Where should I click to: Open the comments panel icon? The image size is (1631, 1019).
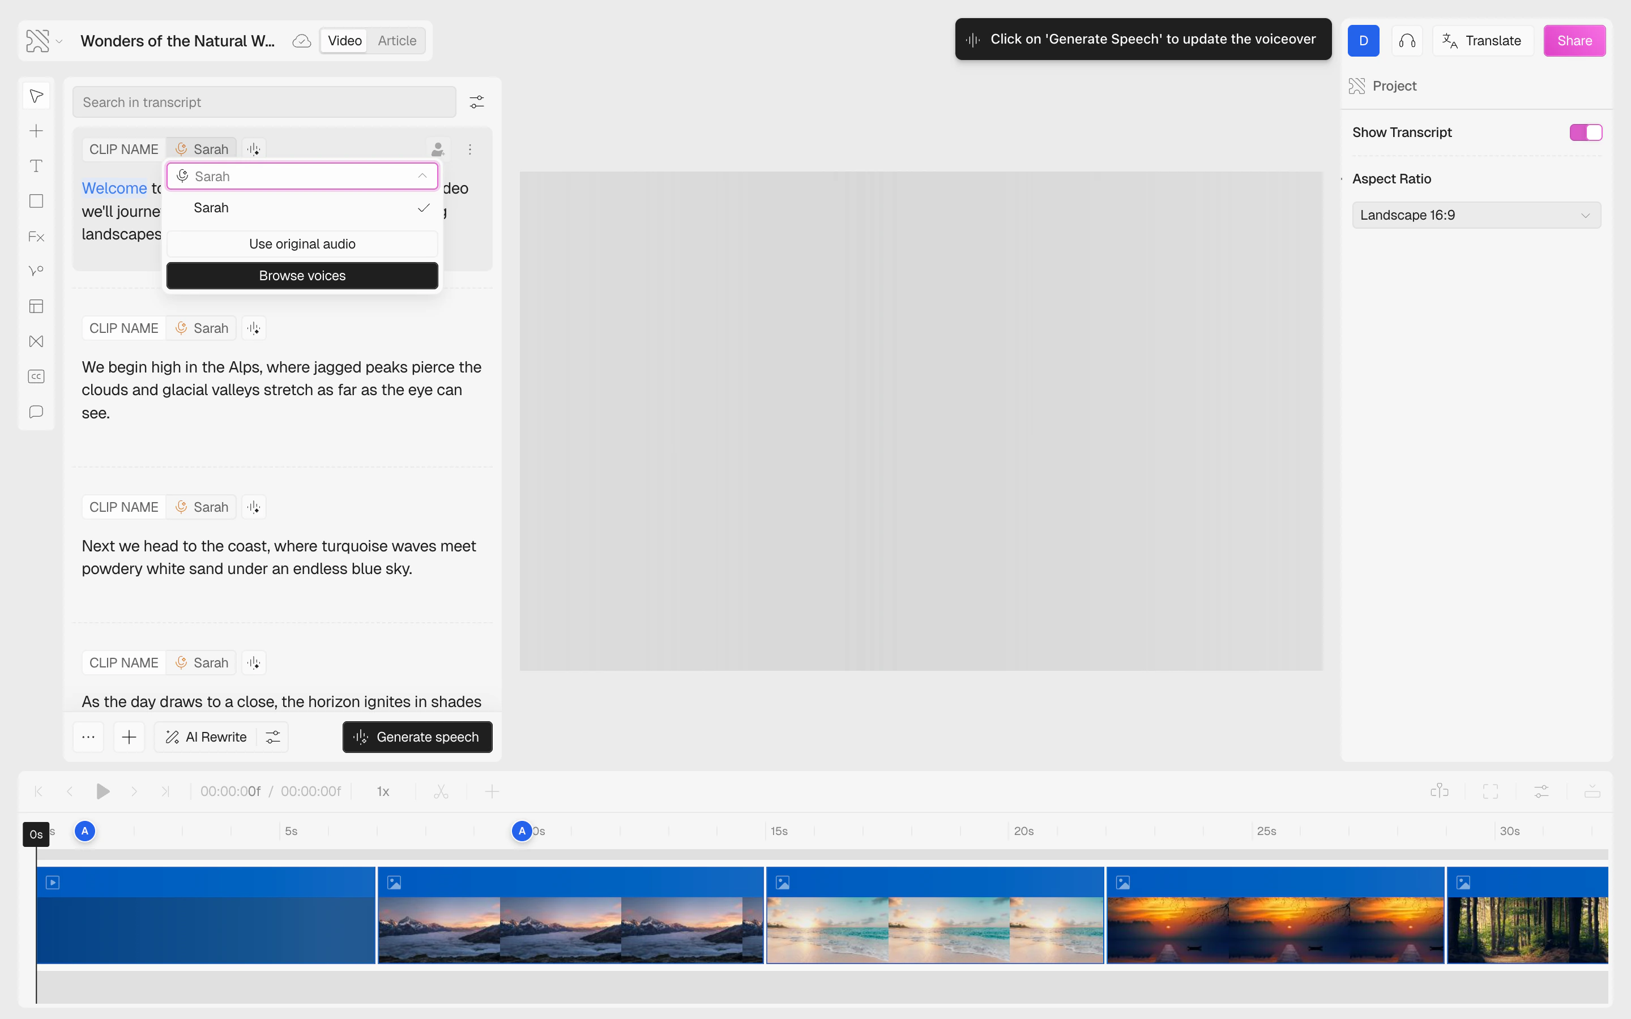(x=36, y=412)
